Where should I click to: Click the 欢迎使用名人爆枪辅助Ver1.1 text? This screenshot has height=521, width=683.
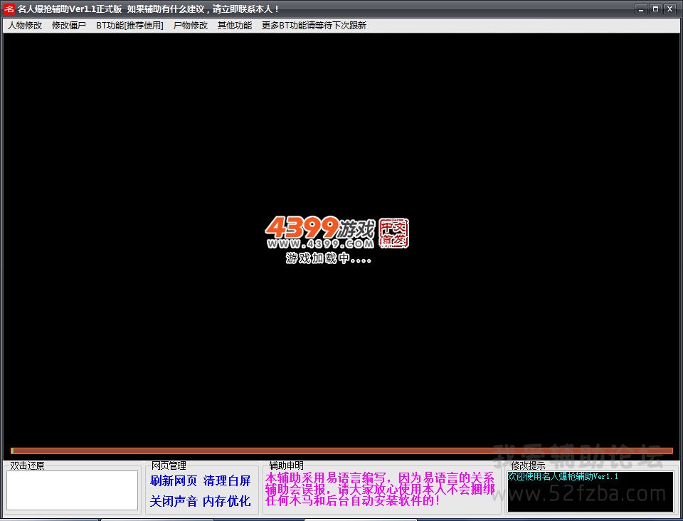coord(563,477)
